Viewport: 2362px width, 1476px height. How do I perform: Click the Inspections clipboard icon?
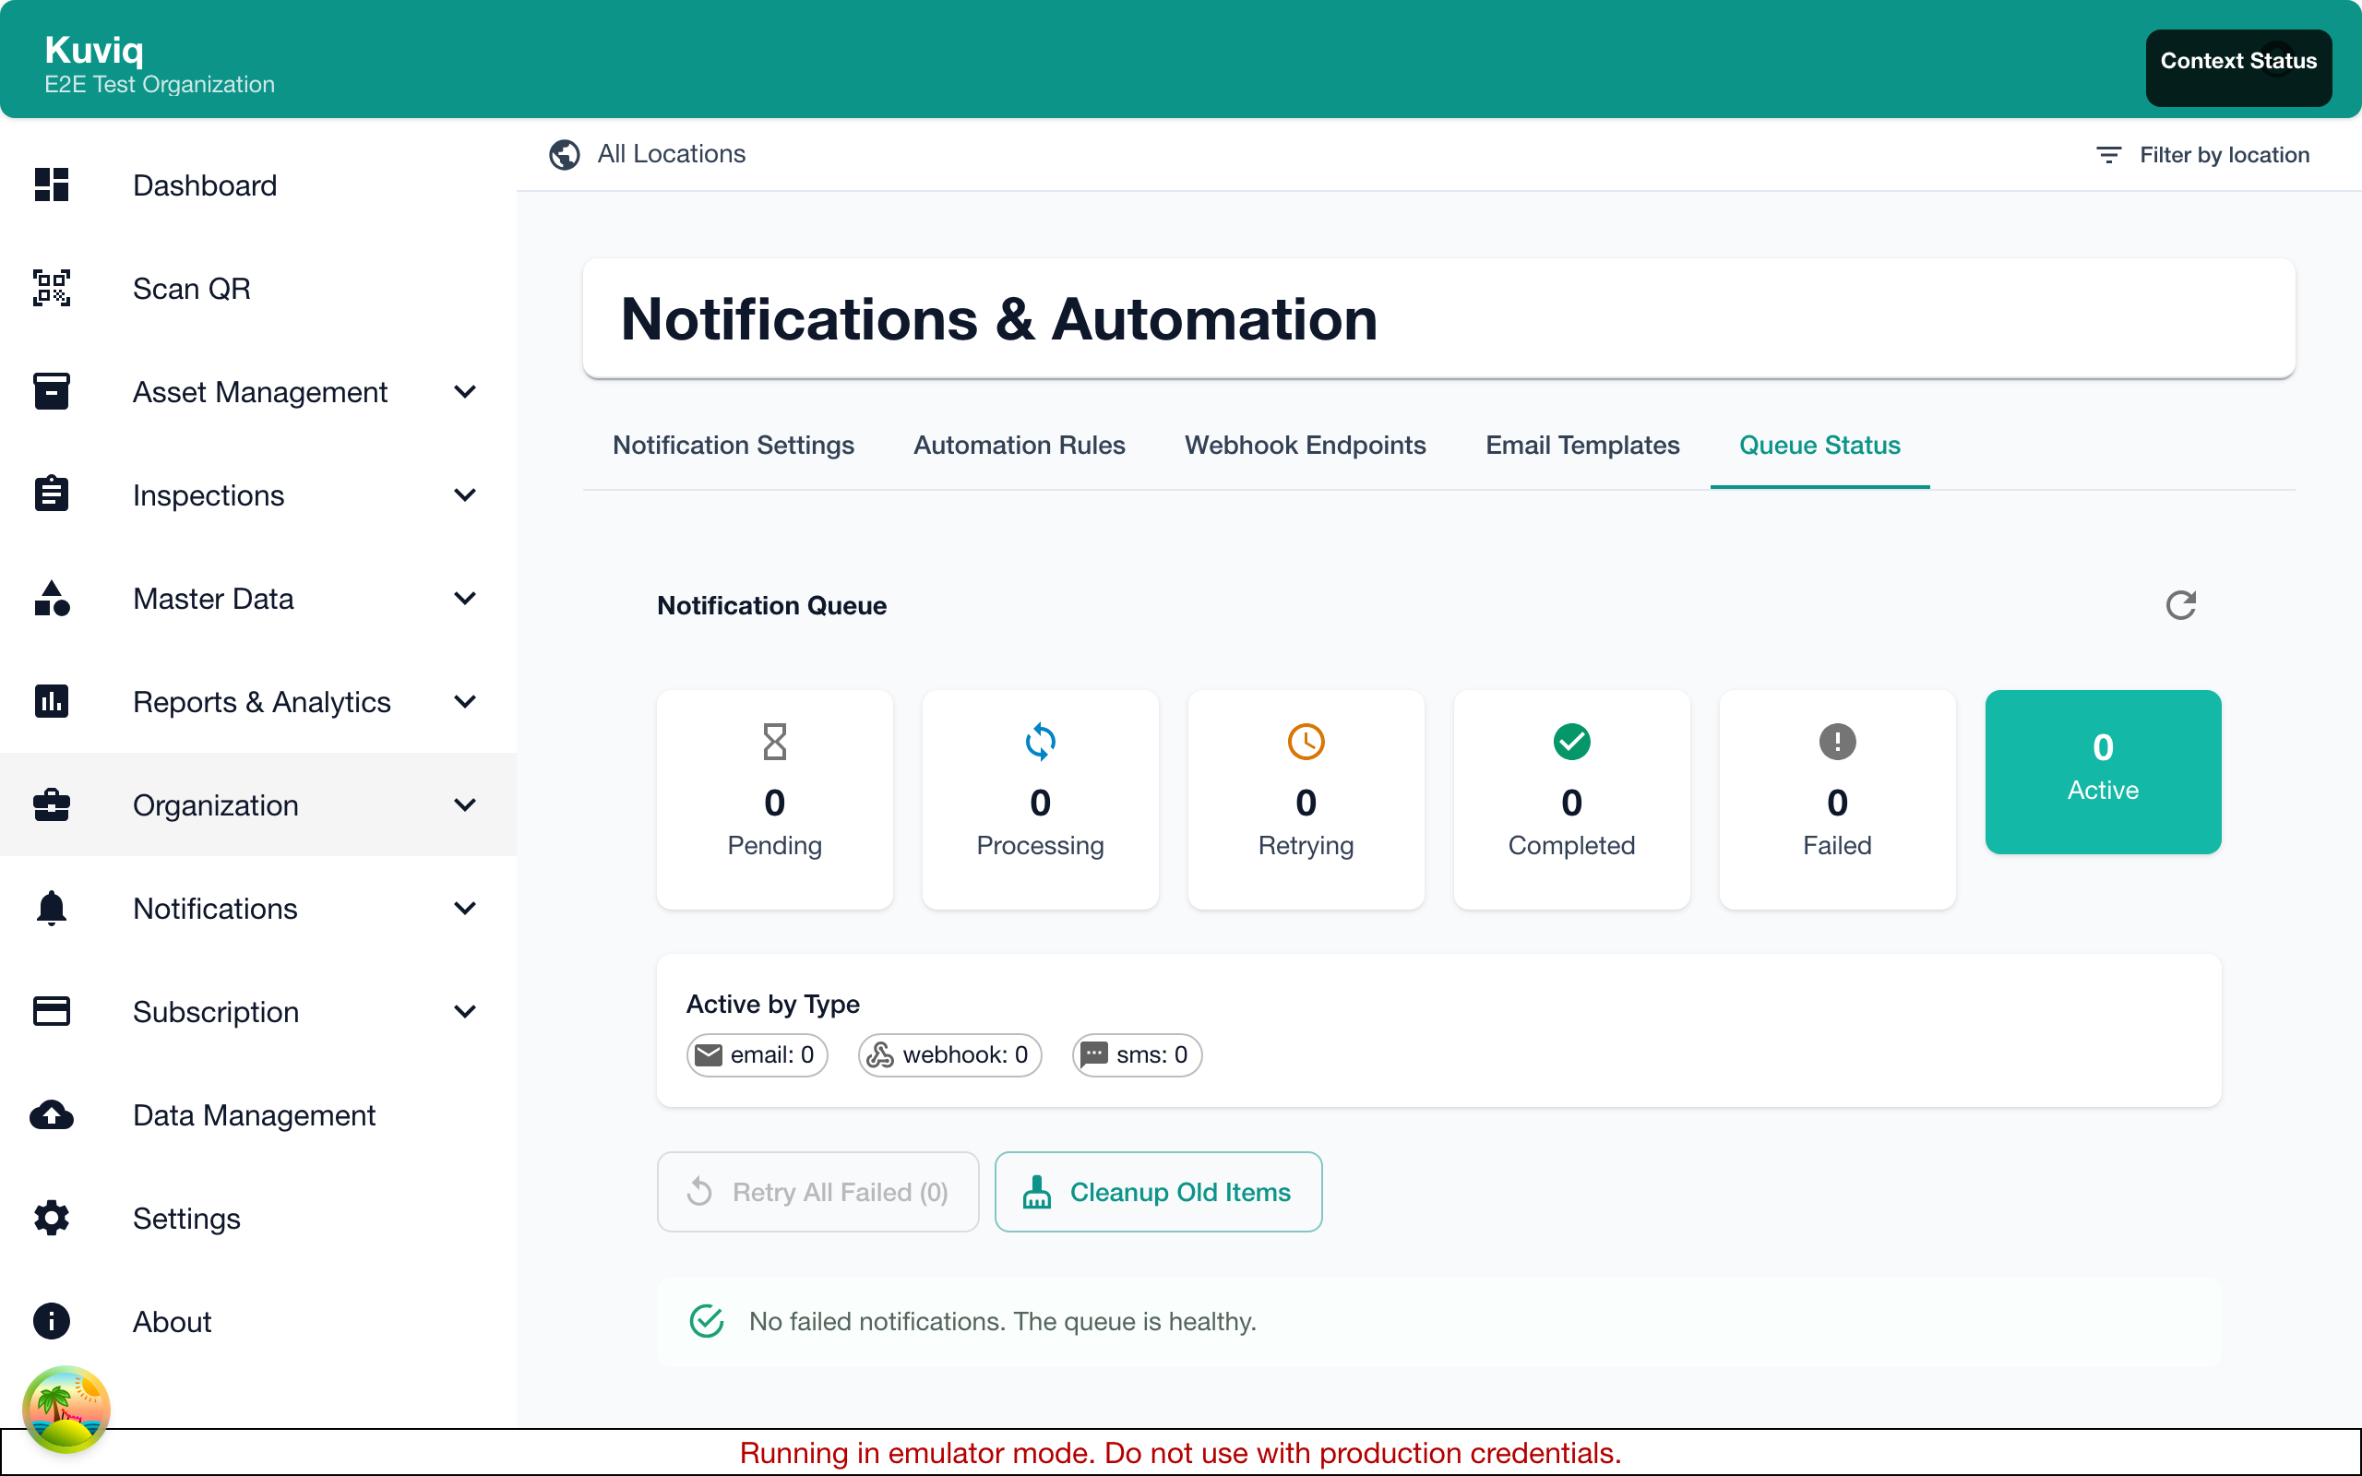click(52, 494)
